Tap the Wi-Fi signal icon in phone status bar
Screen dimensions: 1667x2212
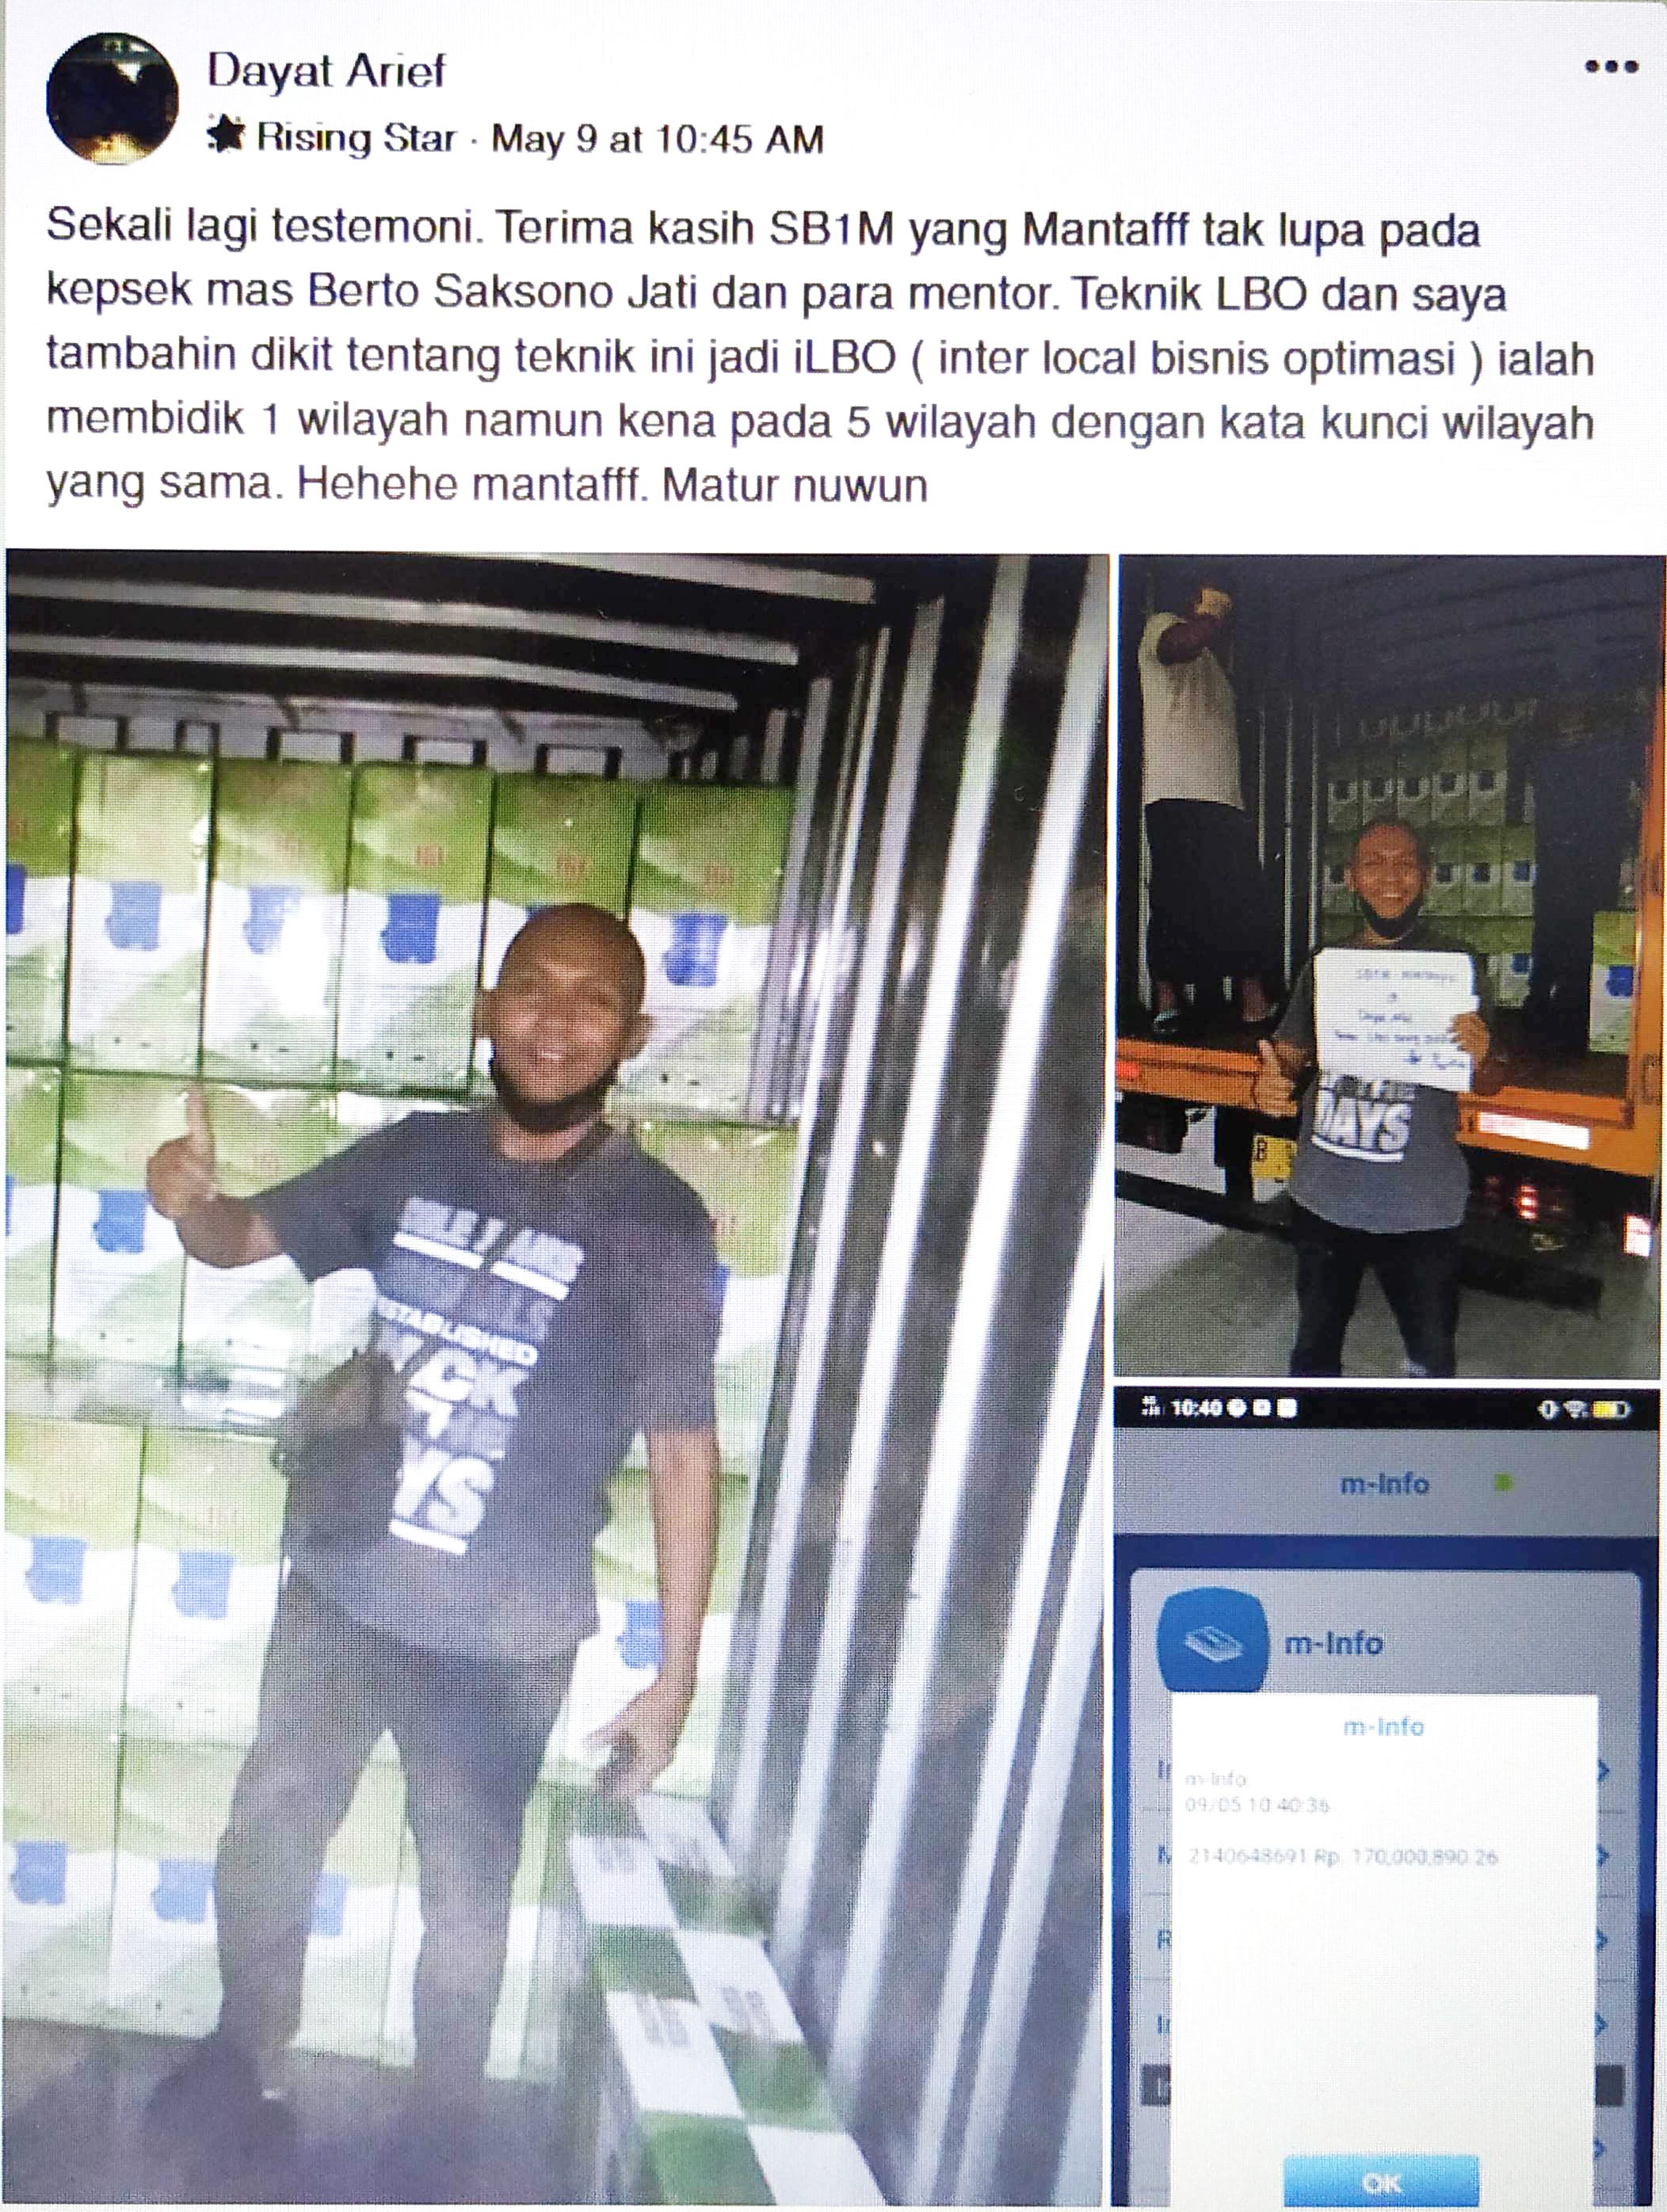click(x=1576, y=1409)
